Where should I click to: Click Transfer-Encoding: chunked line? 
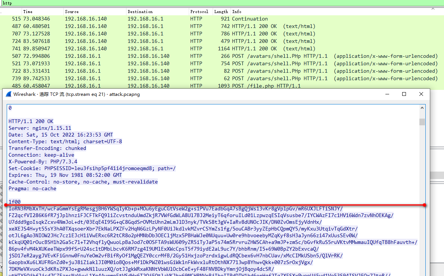pyautogui.click(x=47, y=148)
